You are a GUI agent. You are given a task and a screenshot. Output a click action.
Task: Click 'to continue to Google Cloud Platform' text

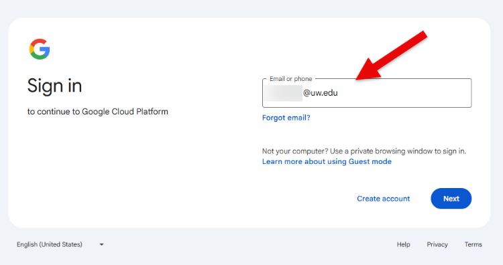(97, 111)
